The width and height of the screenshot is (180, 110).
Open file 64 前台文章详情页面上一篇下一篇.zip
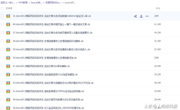tap(51, 24)
